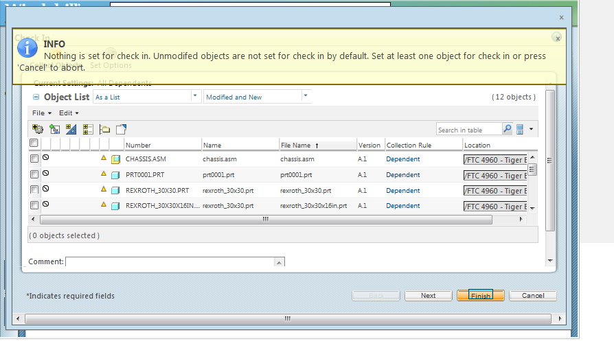The image size is (614, 361).
Task: Click the not-set-for-check-in symbol on REXROTH_30X30X16IN row
Action: pyautogui.click(x=45, y=204)
